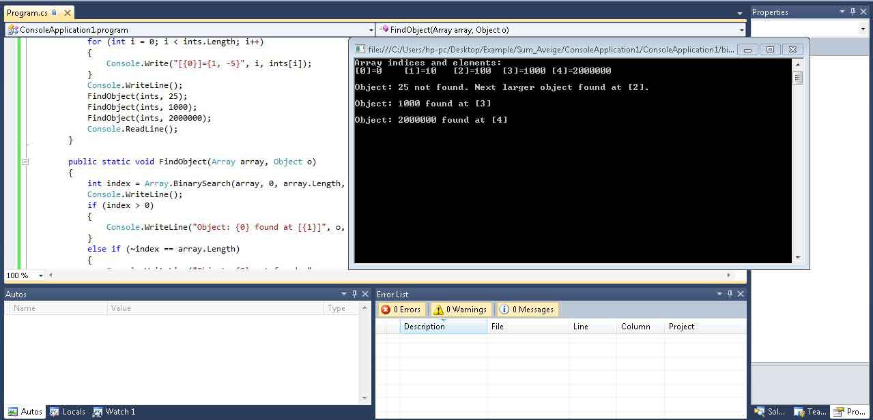Click the console window's system menu icon
873x420 pixels.
pyautogui.click(x=360, y=49)
